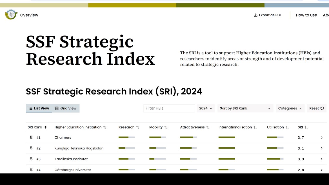This screenshot has width=329, height=185.
Task: Pin the Chalmers row
Action: [31, 137]
